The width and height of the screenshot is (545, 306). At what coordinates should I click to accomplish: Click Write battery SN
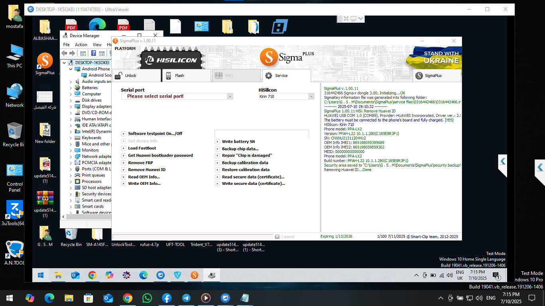tap(235, 141)
